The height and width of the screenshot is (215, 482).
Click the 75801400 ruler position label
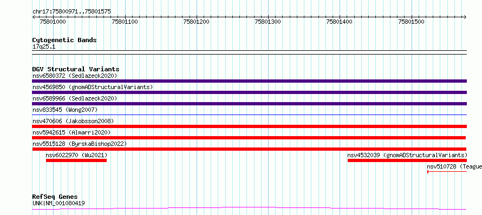[340, 22]
